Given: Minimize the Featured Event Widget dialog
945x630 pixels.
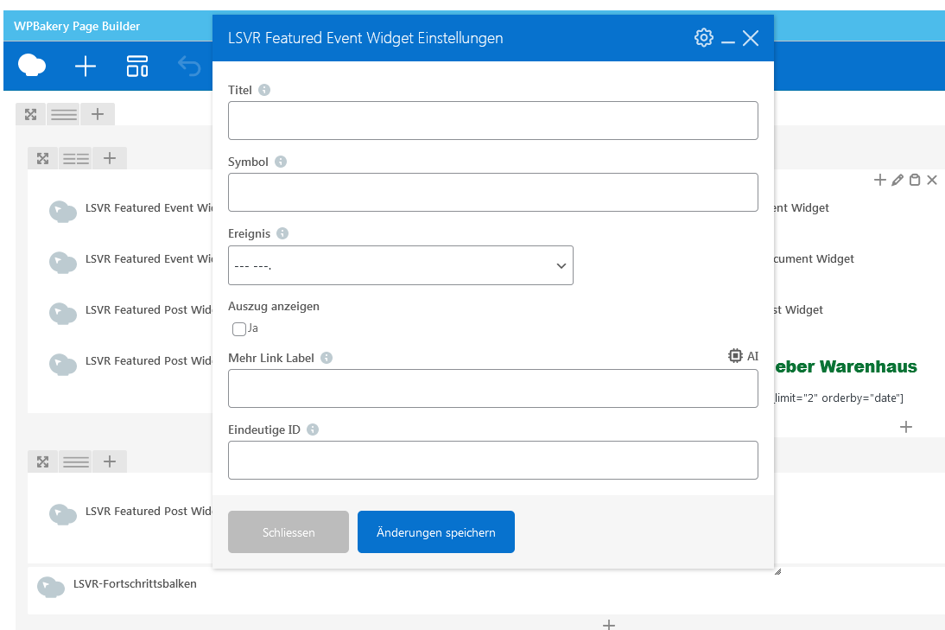Looking at the screenshot, I should (x=728, y=41).
